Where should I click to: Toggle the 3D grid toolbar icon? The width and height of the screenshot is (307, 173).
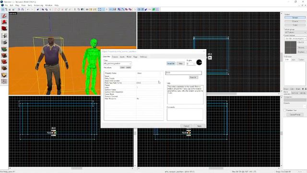coord(6,10)
